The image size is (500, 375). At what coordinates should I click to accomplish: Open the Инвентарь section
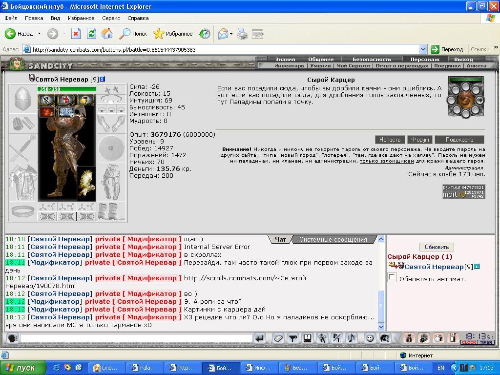click(x=289, y=66)
